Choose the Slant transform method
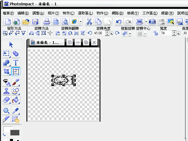The height and width of the screenshot is (141, 188). (11, 33)
